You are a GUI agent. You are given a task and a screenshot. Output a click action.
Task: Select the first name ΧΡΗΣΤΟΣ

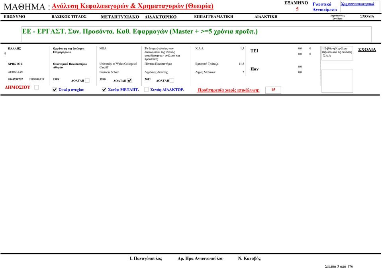pos(15,64)
